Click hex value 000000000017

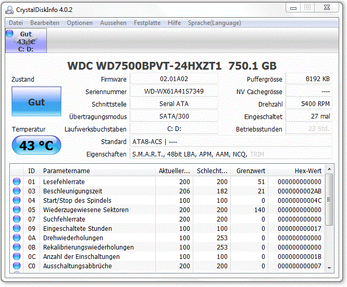pos(300,228)
